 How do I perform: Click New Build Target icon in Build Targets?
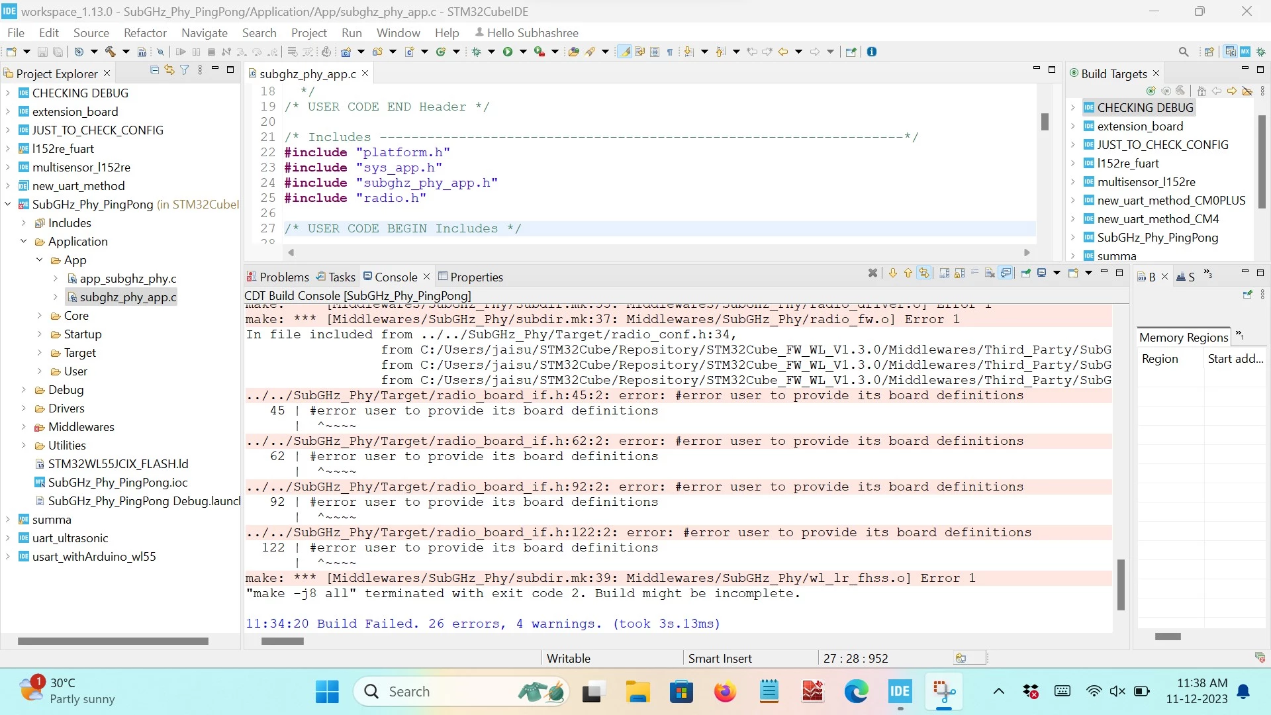coord(1151,91)
